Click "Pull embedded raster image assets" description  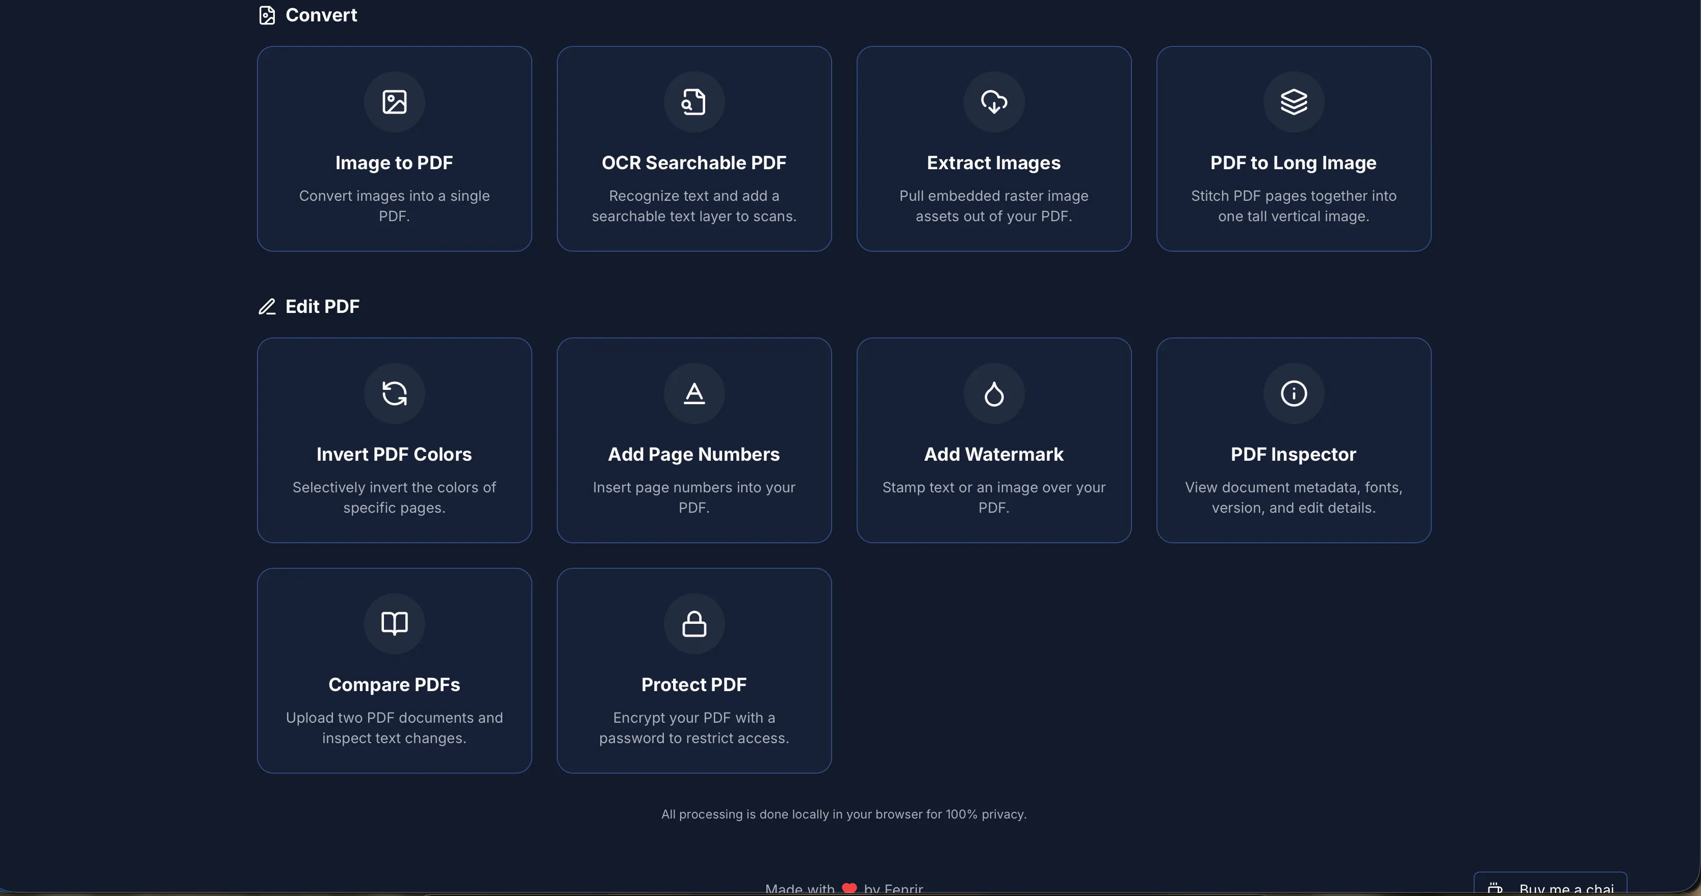[994, 206]
